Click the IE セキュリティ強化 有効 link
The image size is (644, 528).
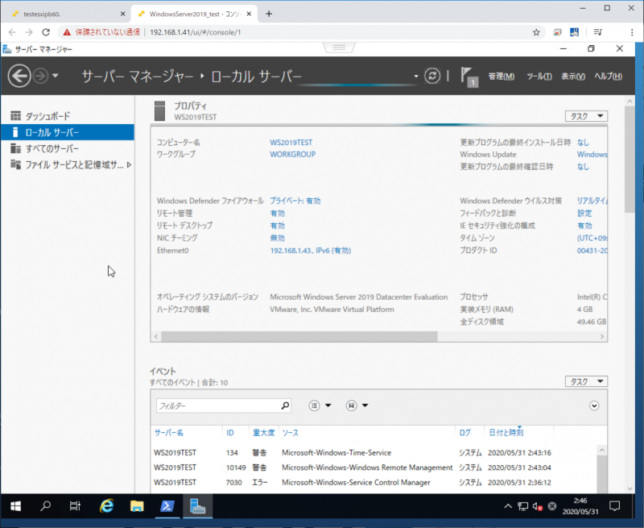click(x=584, y=226)
